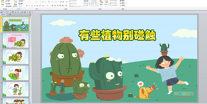Image resolution: width=207 pixels, height=104 pixels.
Task: Open the Customize Quick Access Toolbar arrow
Action: (x=32, y=12)
